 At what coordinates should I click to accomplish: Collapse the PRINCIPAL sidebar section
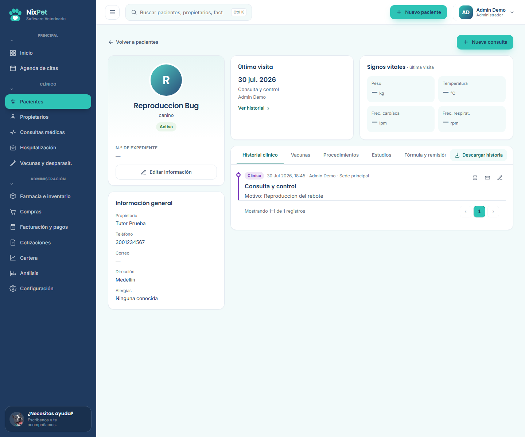click(x=12, y=40)
